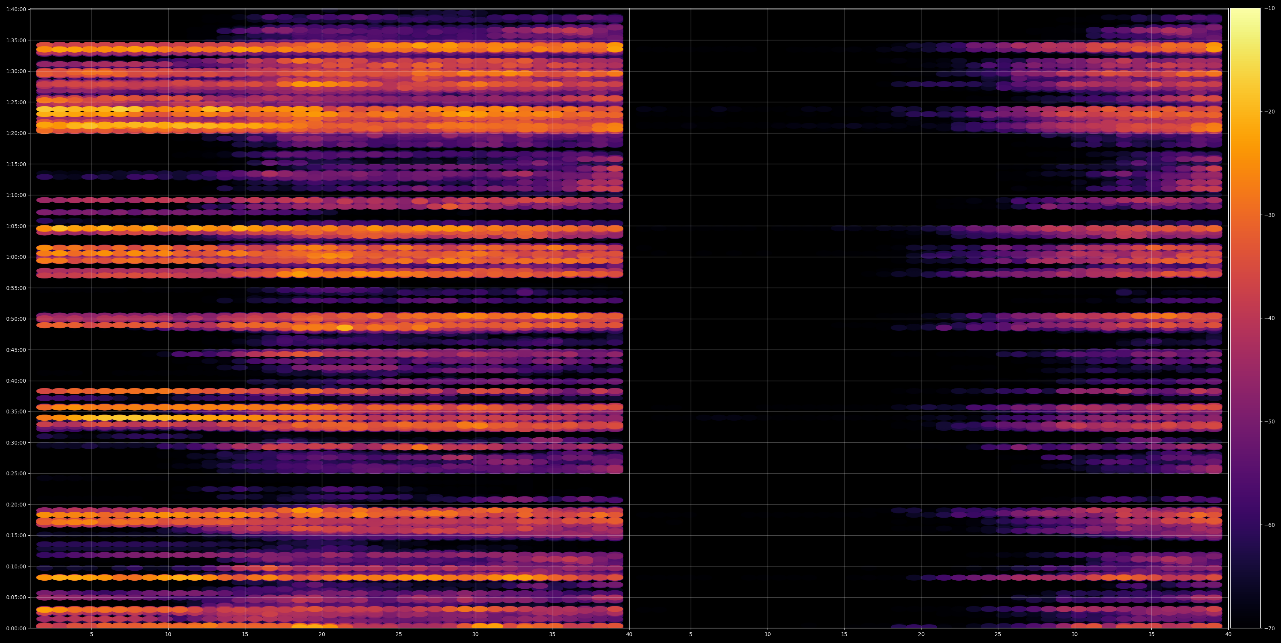
Task: Select the −60 colorbar tick label
Action: 1269,525
